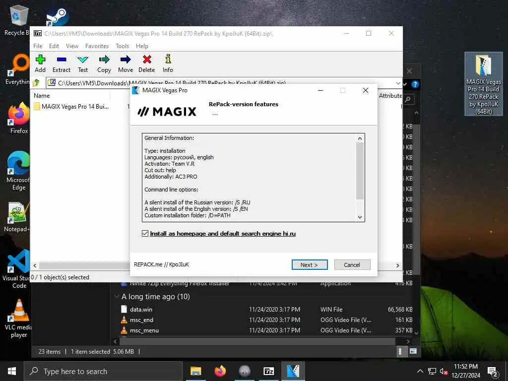
Task: Open the Explorer help question icon
Action: pyautogui.click(x=415, y=84)
